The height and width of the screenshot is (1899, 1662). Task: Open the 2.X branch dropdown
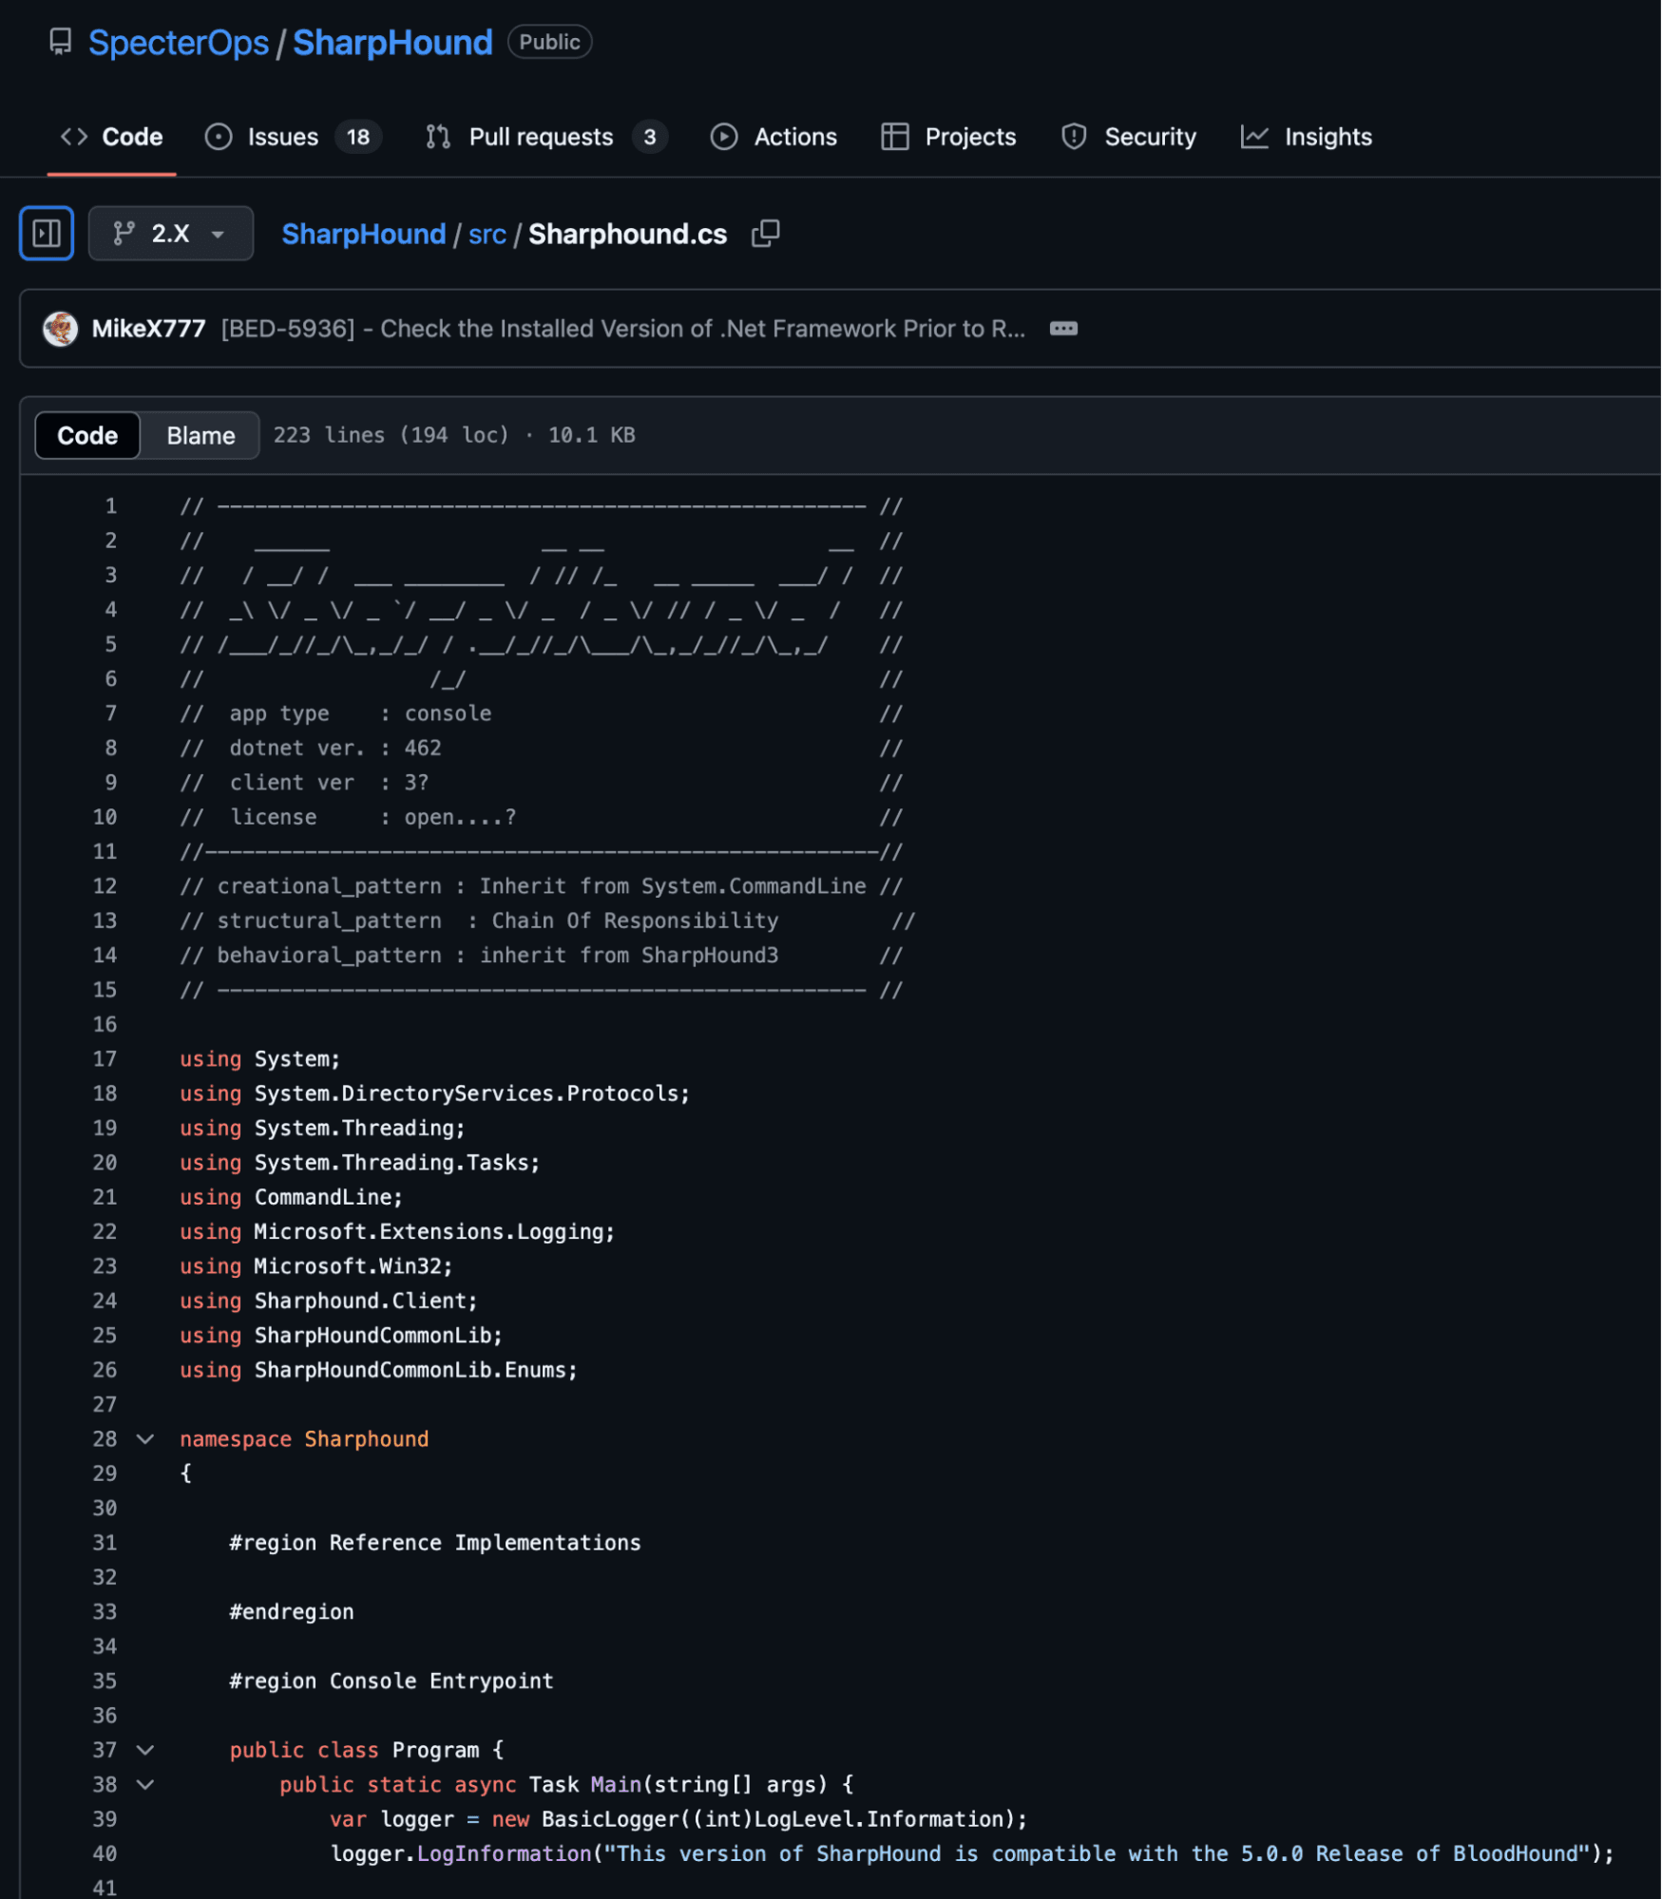170,233
